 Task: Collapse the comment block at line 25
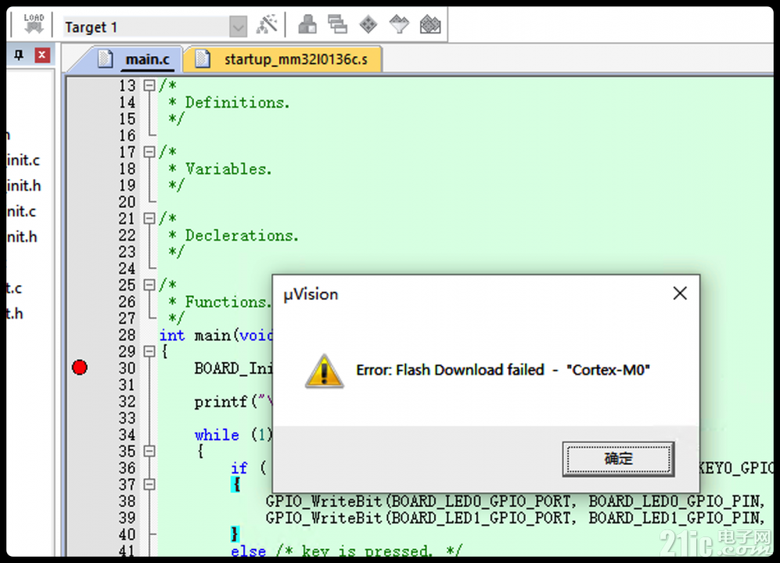coord(149,285)
